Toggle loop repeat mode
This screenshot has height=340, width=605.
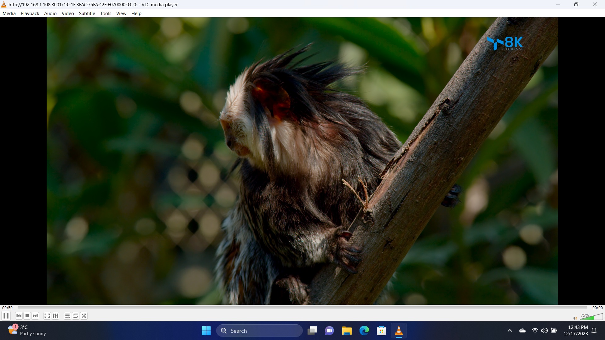[x=76, y=316]
